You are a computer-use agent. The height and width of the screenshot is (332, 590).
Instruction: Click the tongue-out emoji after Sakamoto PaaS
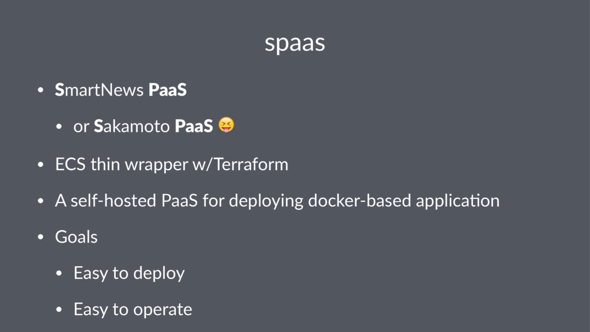pos(226,125)
